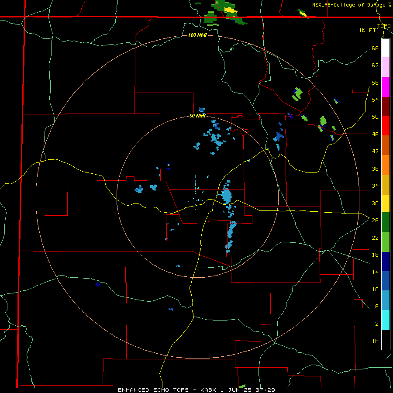393x393 pixels.
Task: Select the light green legend swatch
Action: click(x=386, y=242)
